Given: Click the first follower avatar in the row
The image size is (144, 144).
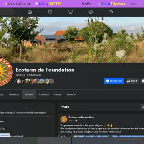Looking at the screenshot, I should tap(18, 81).
